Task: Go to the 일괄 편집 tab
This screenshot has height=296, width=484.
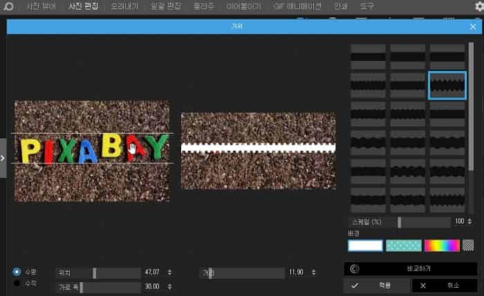Action: (x=166, y=6)
